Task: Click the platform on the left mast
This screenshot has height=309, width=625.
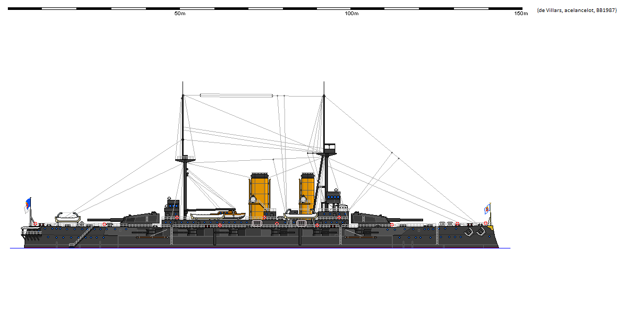Action: click(183, 158)
